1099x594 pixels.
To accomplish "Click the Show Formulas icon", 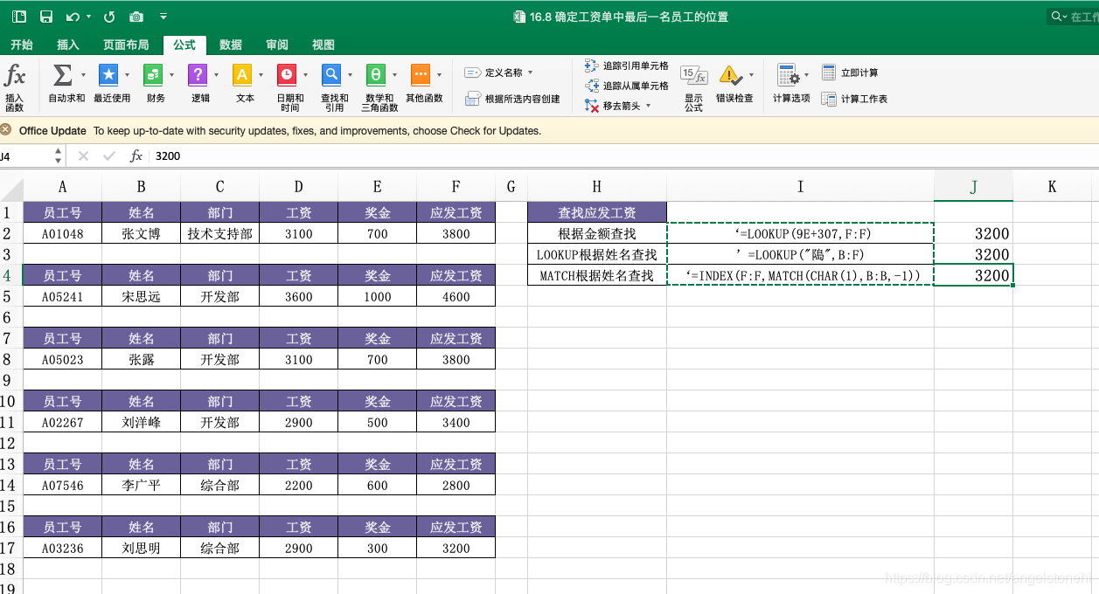I will tap(693, 76).
